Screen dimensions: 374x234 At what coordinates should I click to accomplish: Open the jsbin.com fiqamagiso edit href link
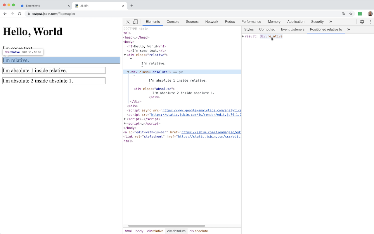click(x=211, y=132)
